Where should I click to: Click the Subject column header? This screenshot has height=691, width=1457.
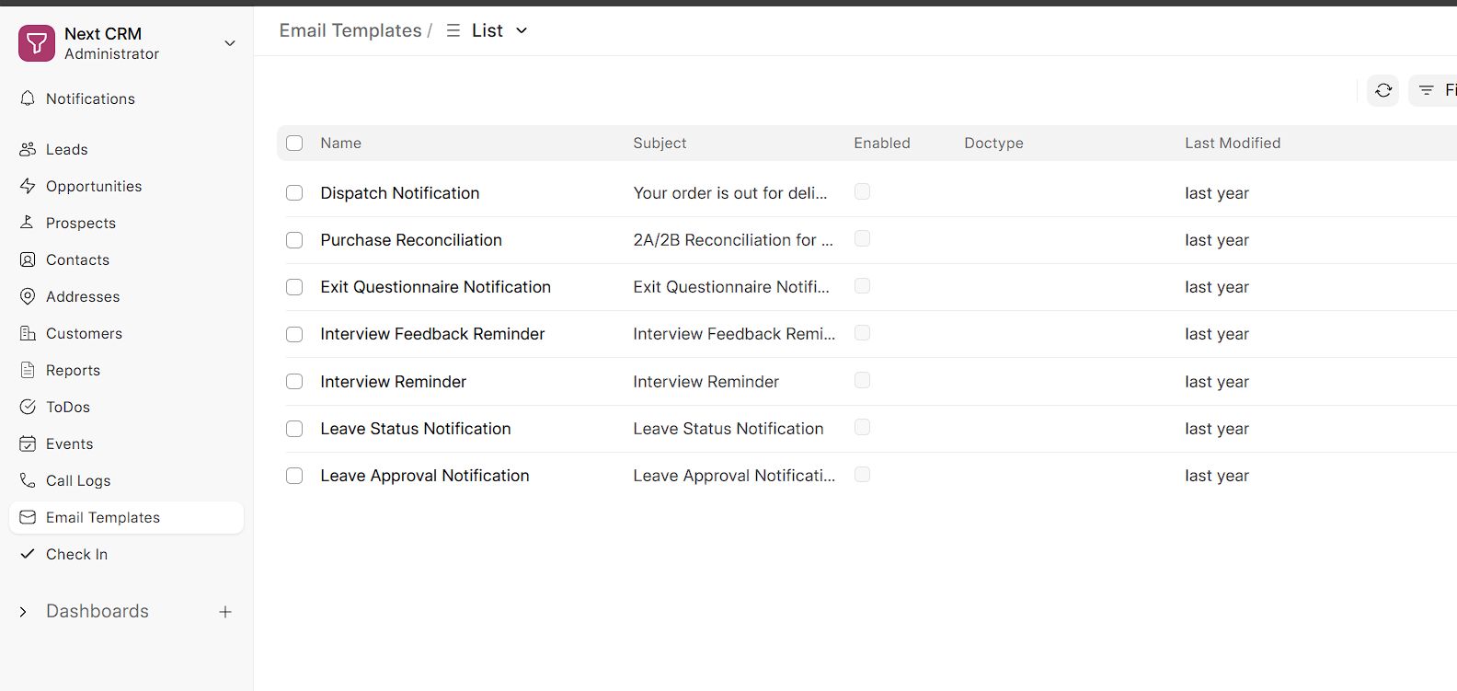(x=660, y=143)
